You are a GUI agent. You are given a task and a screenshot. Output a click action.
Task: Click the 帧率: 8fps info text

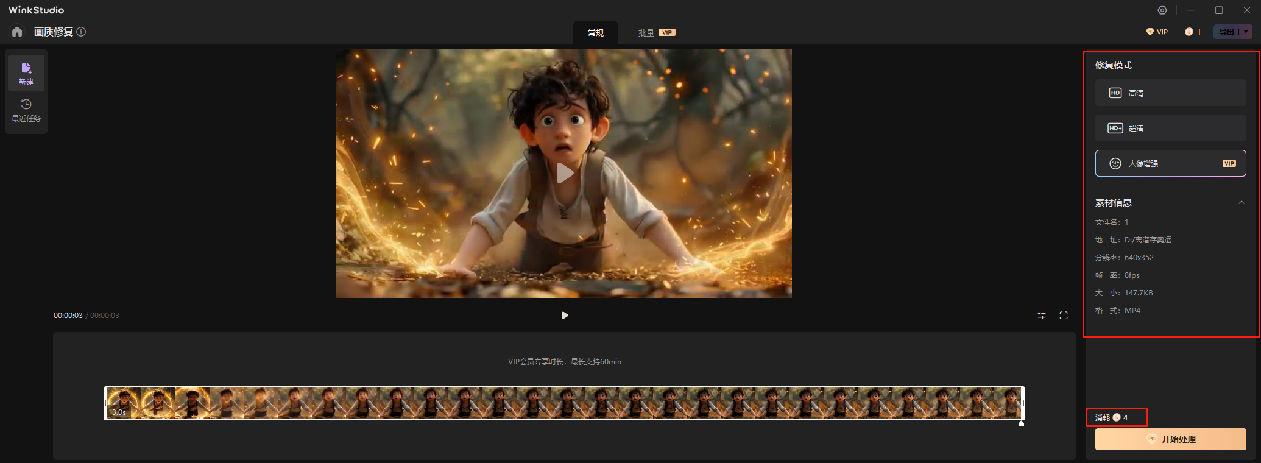[1117, 275]
